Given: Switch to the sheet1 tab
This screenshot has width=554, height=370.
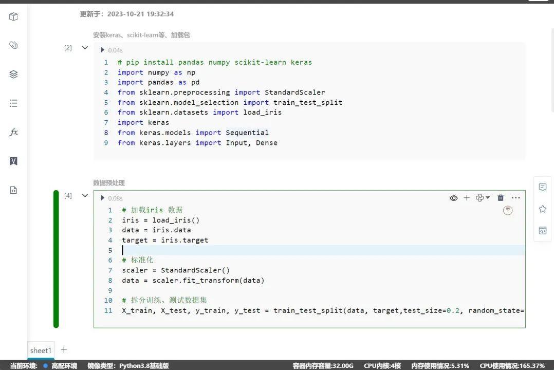Looking at the screenshot, I should pos(41,350).
